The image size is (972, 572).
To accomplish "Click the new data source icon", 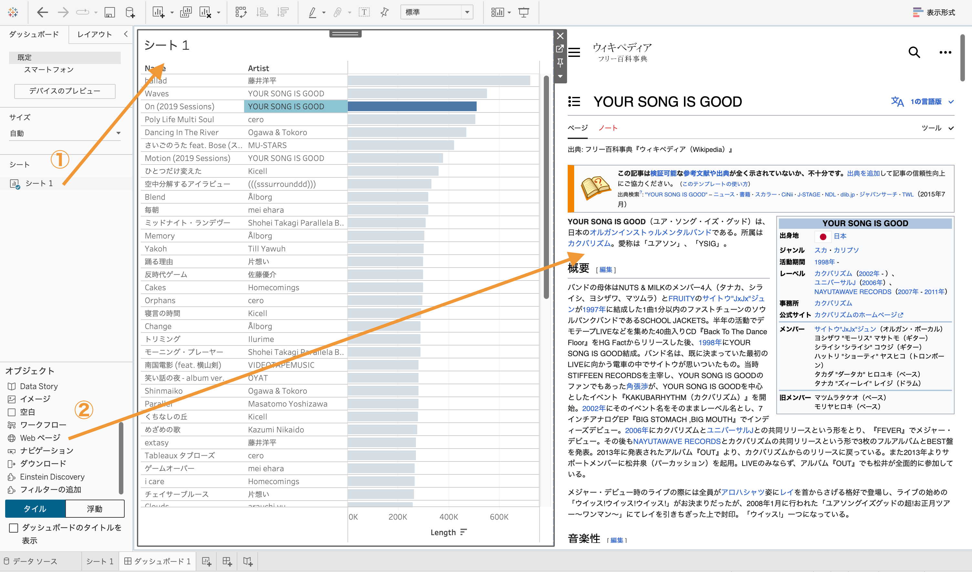I will coord(130,12).
